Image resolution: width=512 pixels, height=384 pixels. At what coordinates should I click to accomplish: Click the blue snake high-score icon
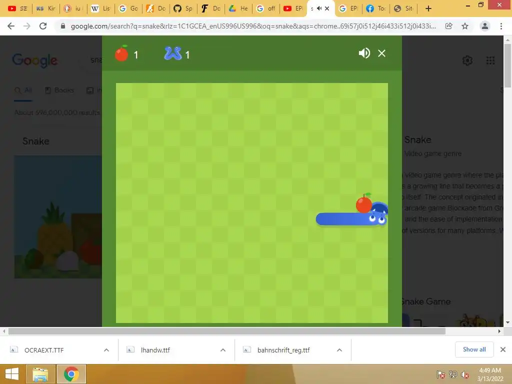coord(172,53)
